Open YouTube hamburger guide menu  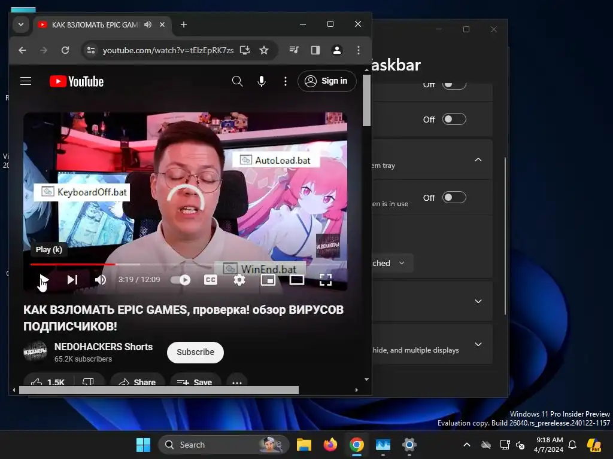(x=26, y=81)
